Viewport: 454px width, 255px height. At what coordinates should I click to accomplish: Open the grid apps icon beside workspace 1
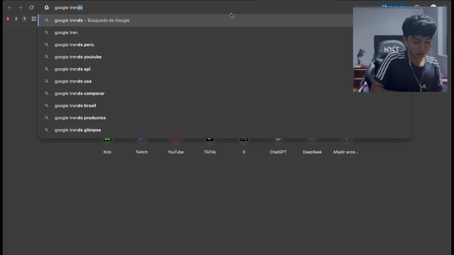(x=34, y=19)
